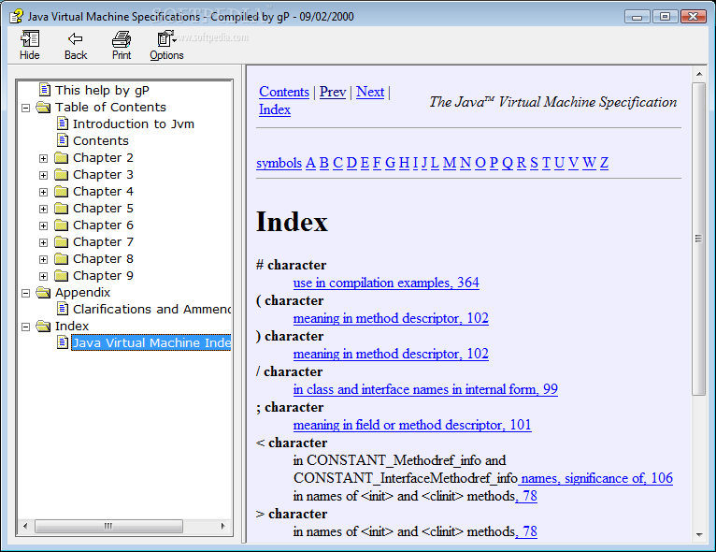Click the Chapter 3 folder icon
Image resolution: width=716 pixels, height=552 pixels.
click(61, 175)
